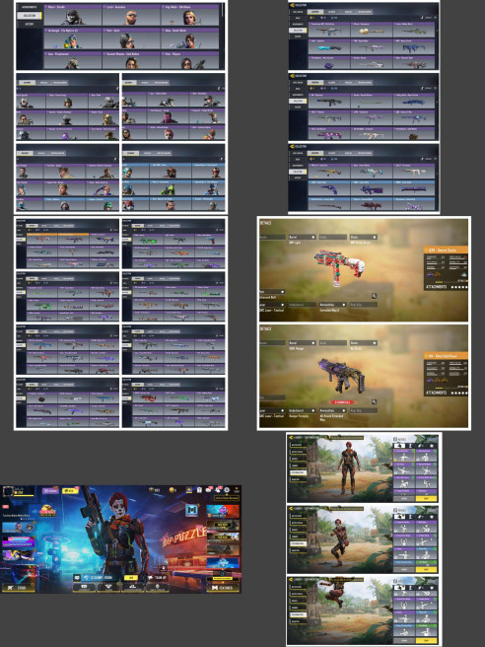Select the Ammunition slot on the M4 details
This screenshot has width=485, height=647.
coord(333,410)
